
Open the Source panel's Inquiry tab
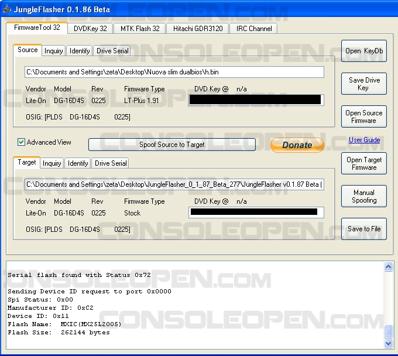click(54, 51)
